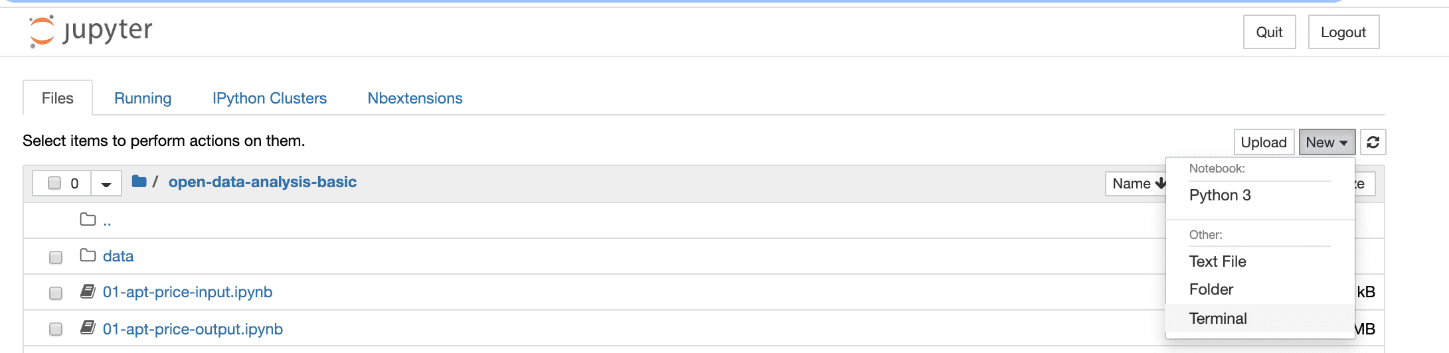Click the 01-apt-price-input notebook icon
1449x353 pixels.
[x=88, y=291]
